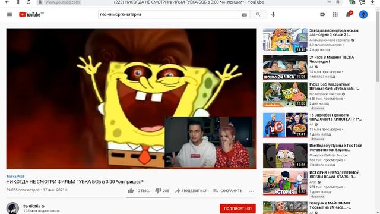Click the СОХРАНИТЬ save button
Image resolution: width=380 pixels, height=214 pixels.
point(228,191)
